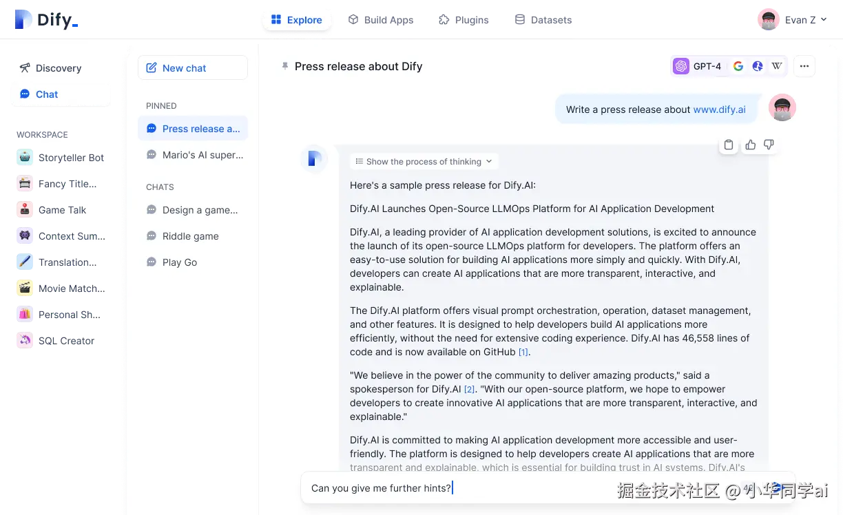Expand Show the process of thinking
Screen dimensions: 843x515
pyautogui.click(x=424, y=162)
